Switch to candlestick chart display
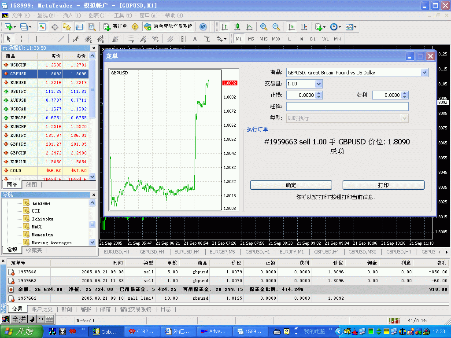Viewport: 451px width, 338px height. point(237,27)
